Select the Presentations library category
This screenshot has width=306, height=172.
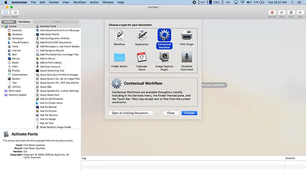[x=20, y=75]
